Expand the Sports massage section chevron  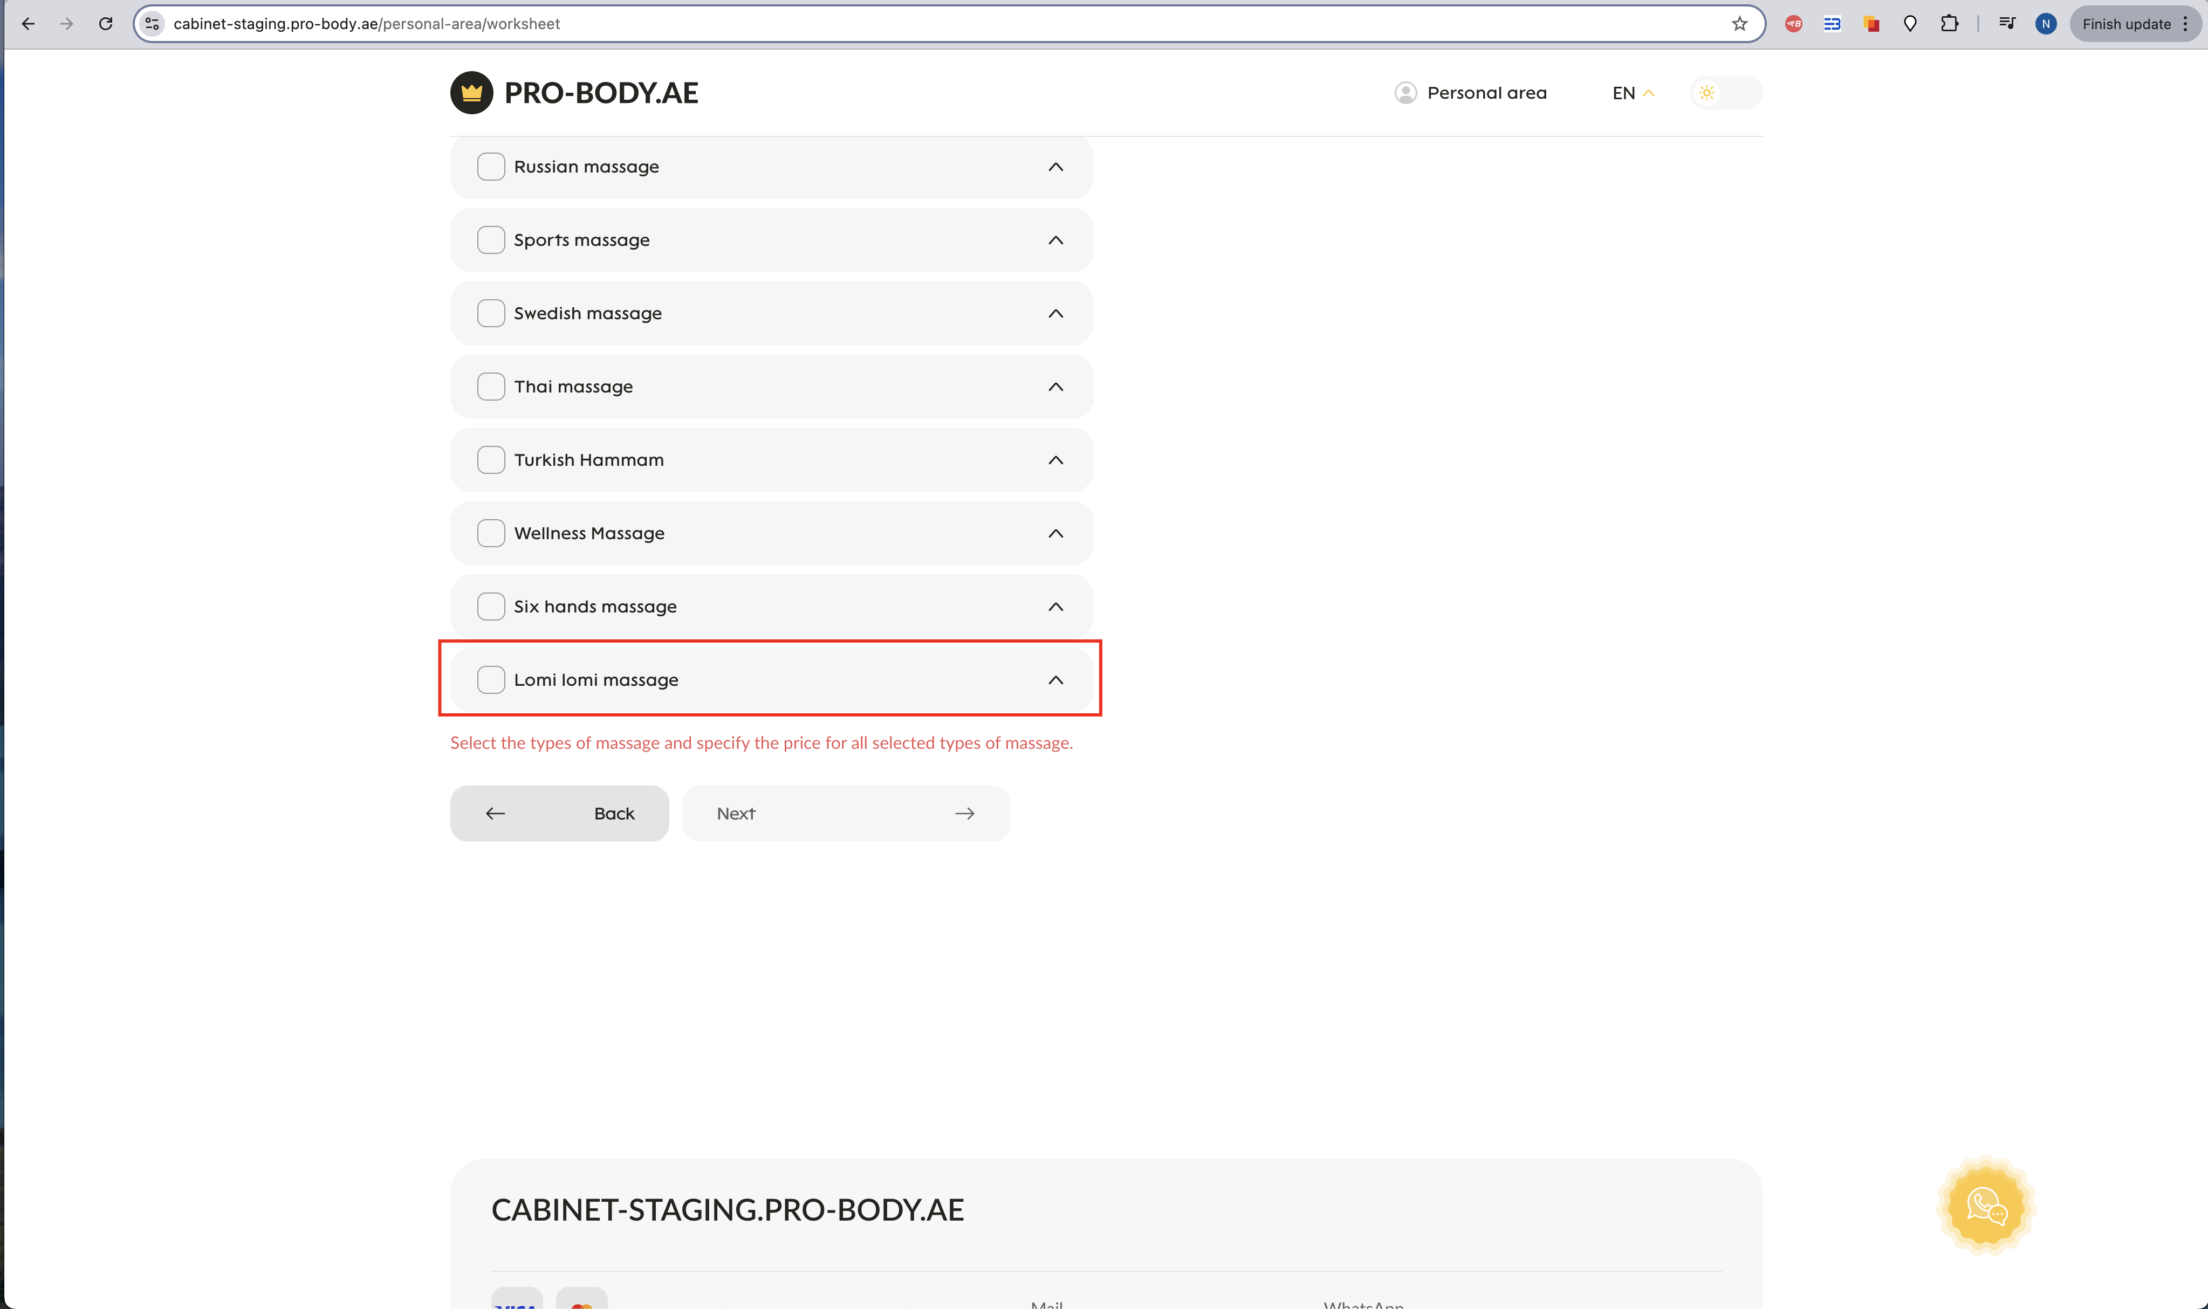[x=1055, y=240]
